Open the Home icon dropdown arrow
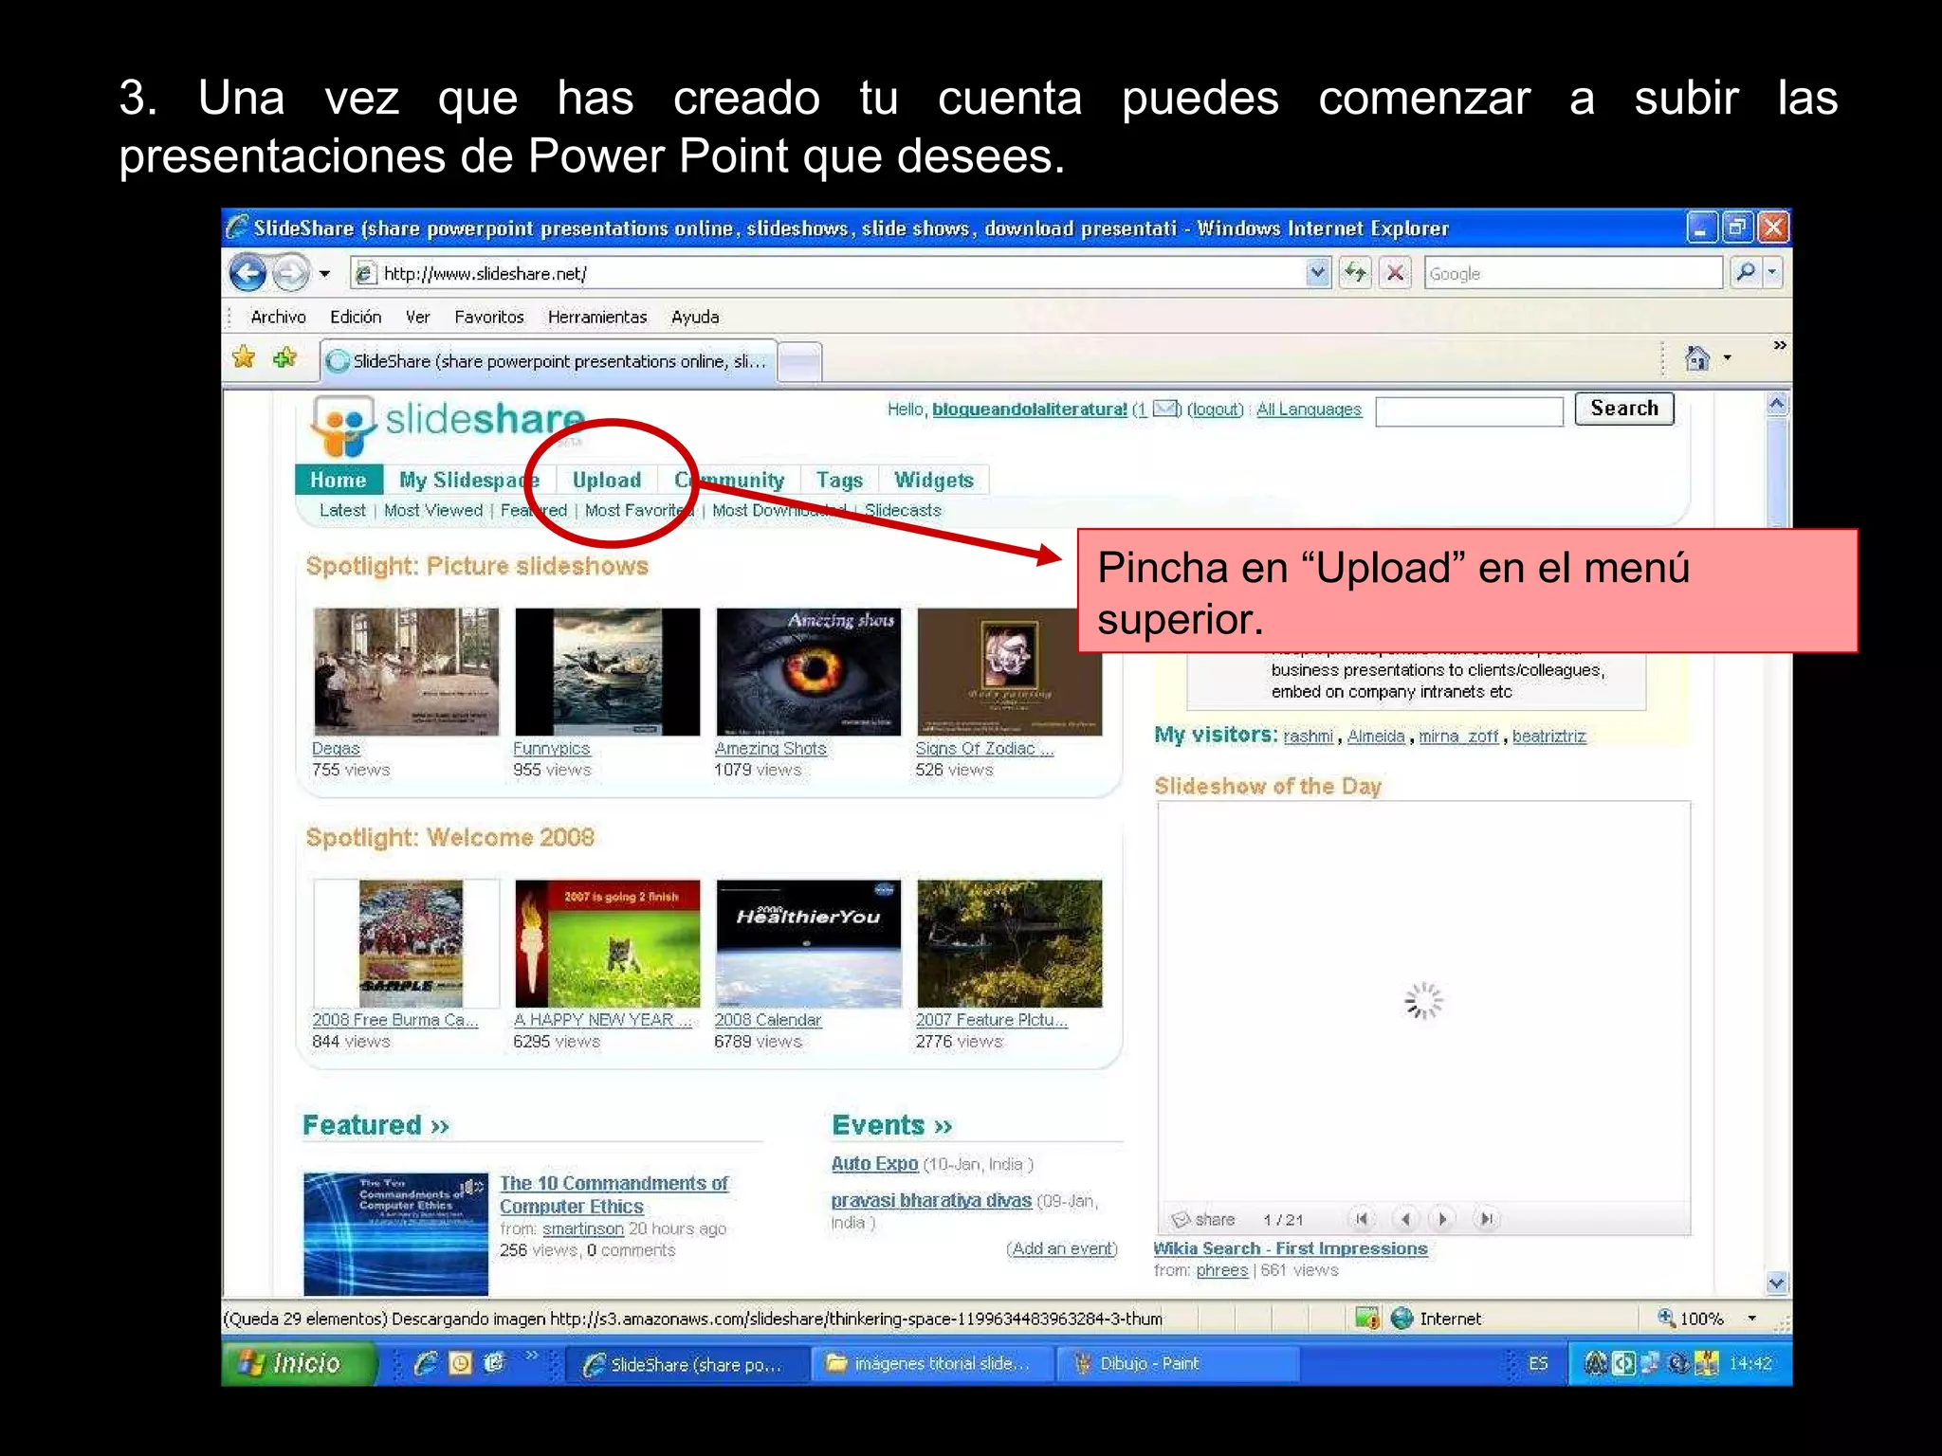This screenshot has width=1942, height=1456. 1728,358
